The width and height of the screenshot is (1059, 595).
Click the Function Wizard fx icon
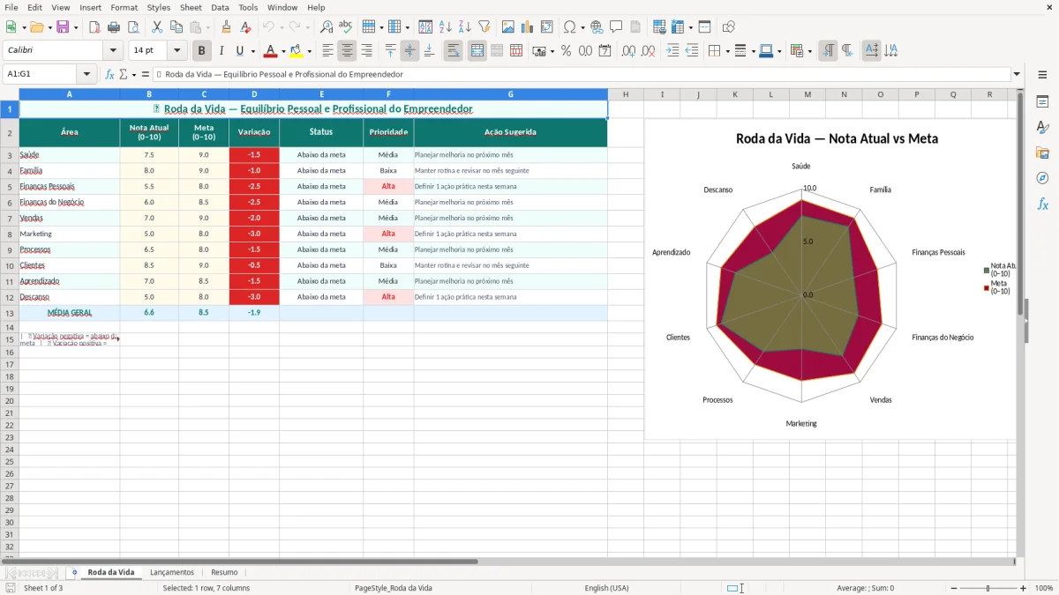[109, 74]
